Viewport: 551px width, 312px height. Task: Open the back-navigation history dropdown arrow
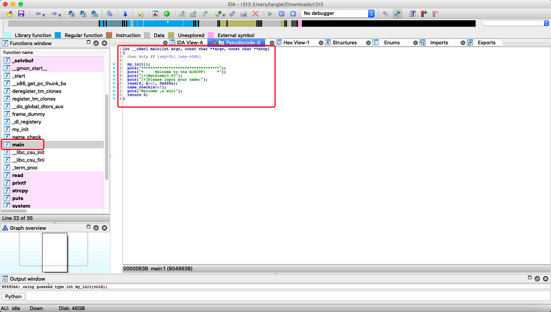point(44,15)
